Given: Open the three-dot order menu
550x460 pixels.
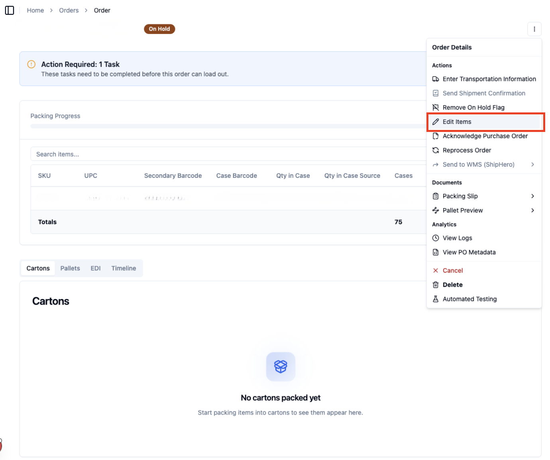Looking at the screenshot, I should tap(534, 29).
